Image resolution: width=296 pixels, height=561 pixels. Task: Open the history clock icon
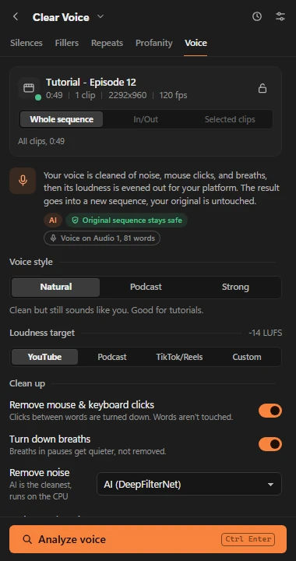(257, 16)
